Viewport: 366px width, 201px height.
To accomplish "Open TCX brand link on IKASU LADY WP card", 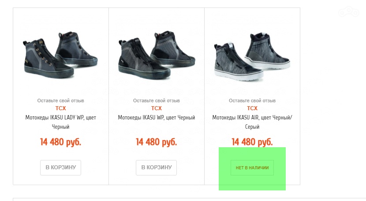I will tap(60, 108).
